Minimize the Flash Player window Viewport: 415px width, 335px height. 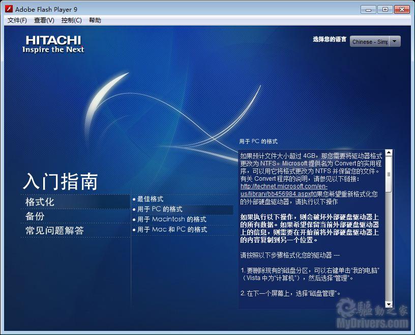369,9
